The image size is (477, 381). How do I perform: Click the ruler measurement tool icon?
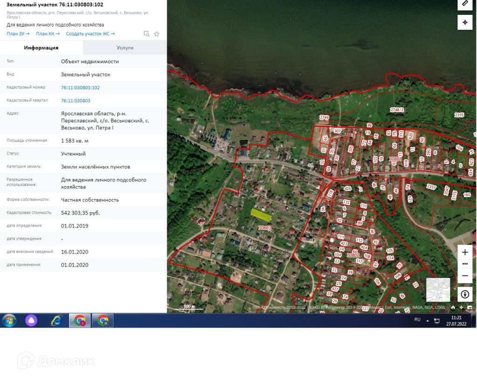pyautogui.click(x=465, y=3)
